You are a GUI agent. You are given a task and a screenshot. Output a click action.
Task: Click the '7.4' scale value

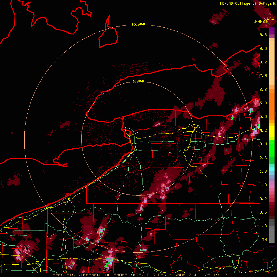pyautogui.click(x=263, y=76)
